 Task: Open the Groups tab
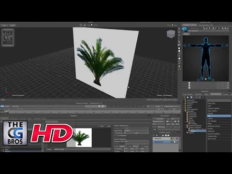(226, 94)
